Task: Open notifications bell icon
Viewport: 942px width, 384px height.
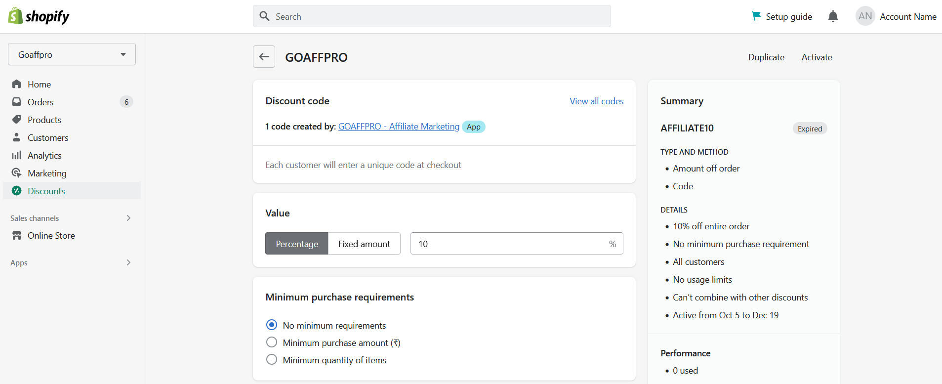Action: click(x=833, y=16)
